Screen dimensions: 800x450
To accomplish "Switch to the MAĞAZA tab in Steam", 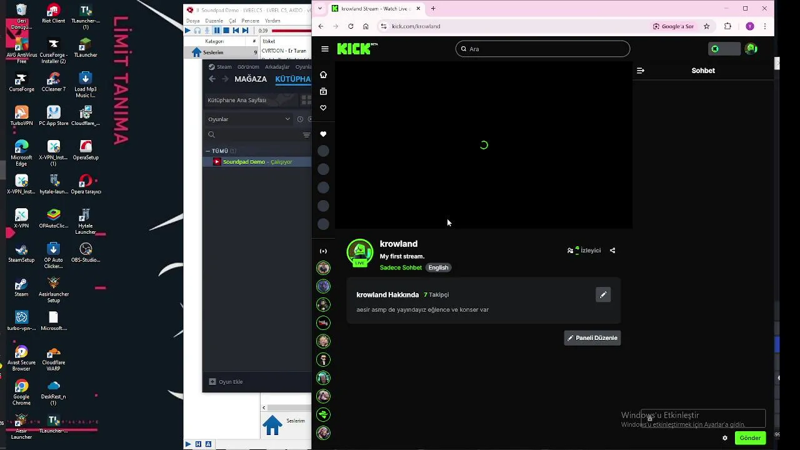I will pos(251,79).
